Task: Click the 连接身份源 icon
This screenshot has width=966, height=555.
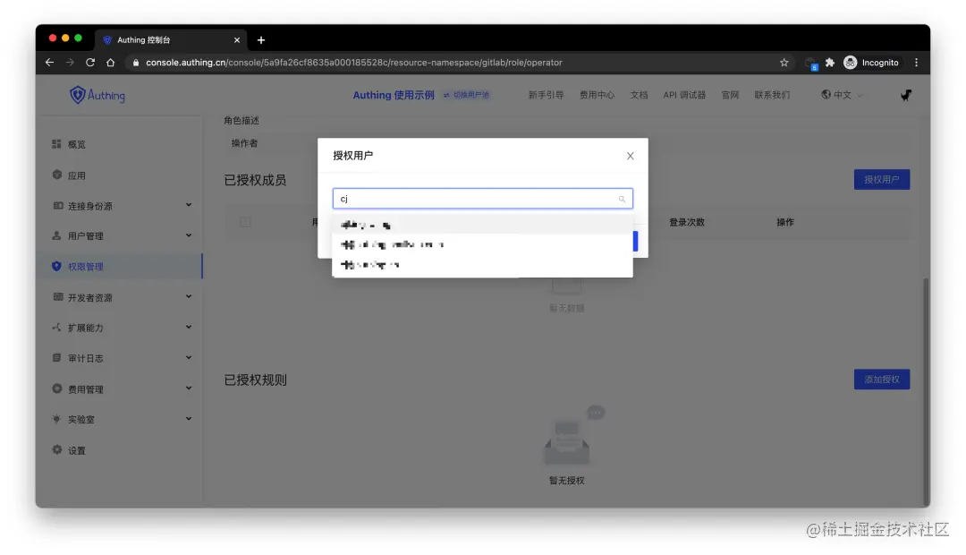Action: coord(57,205)
